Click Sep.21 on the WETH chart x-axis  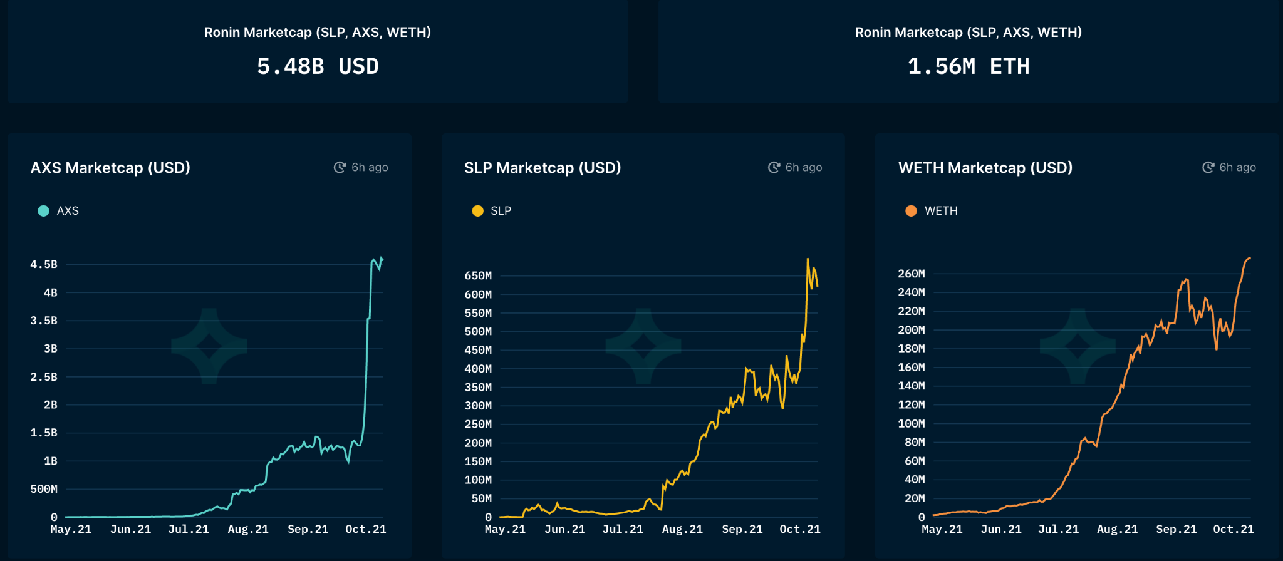coord(1177,529)
